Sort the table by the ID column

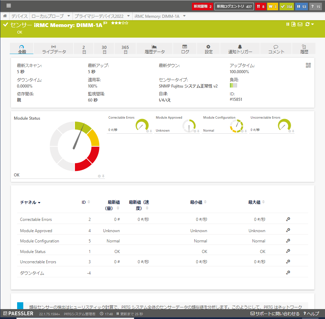pyautogui.click(x=86, y=202)
